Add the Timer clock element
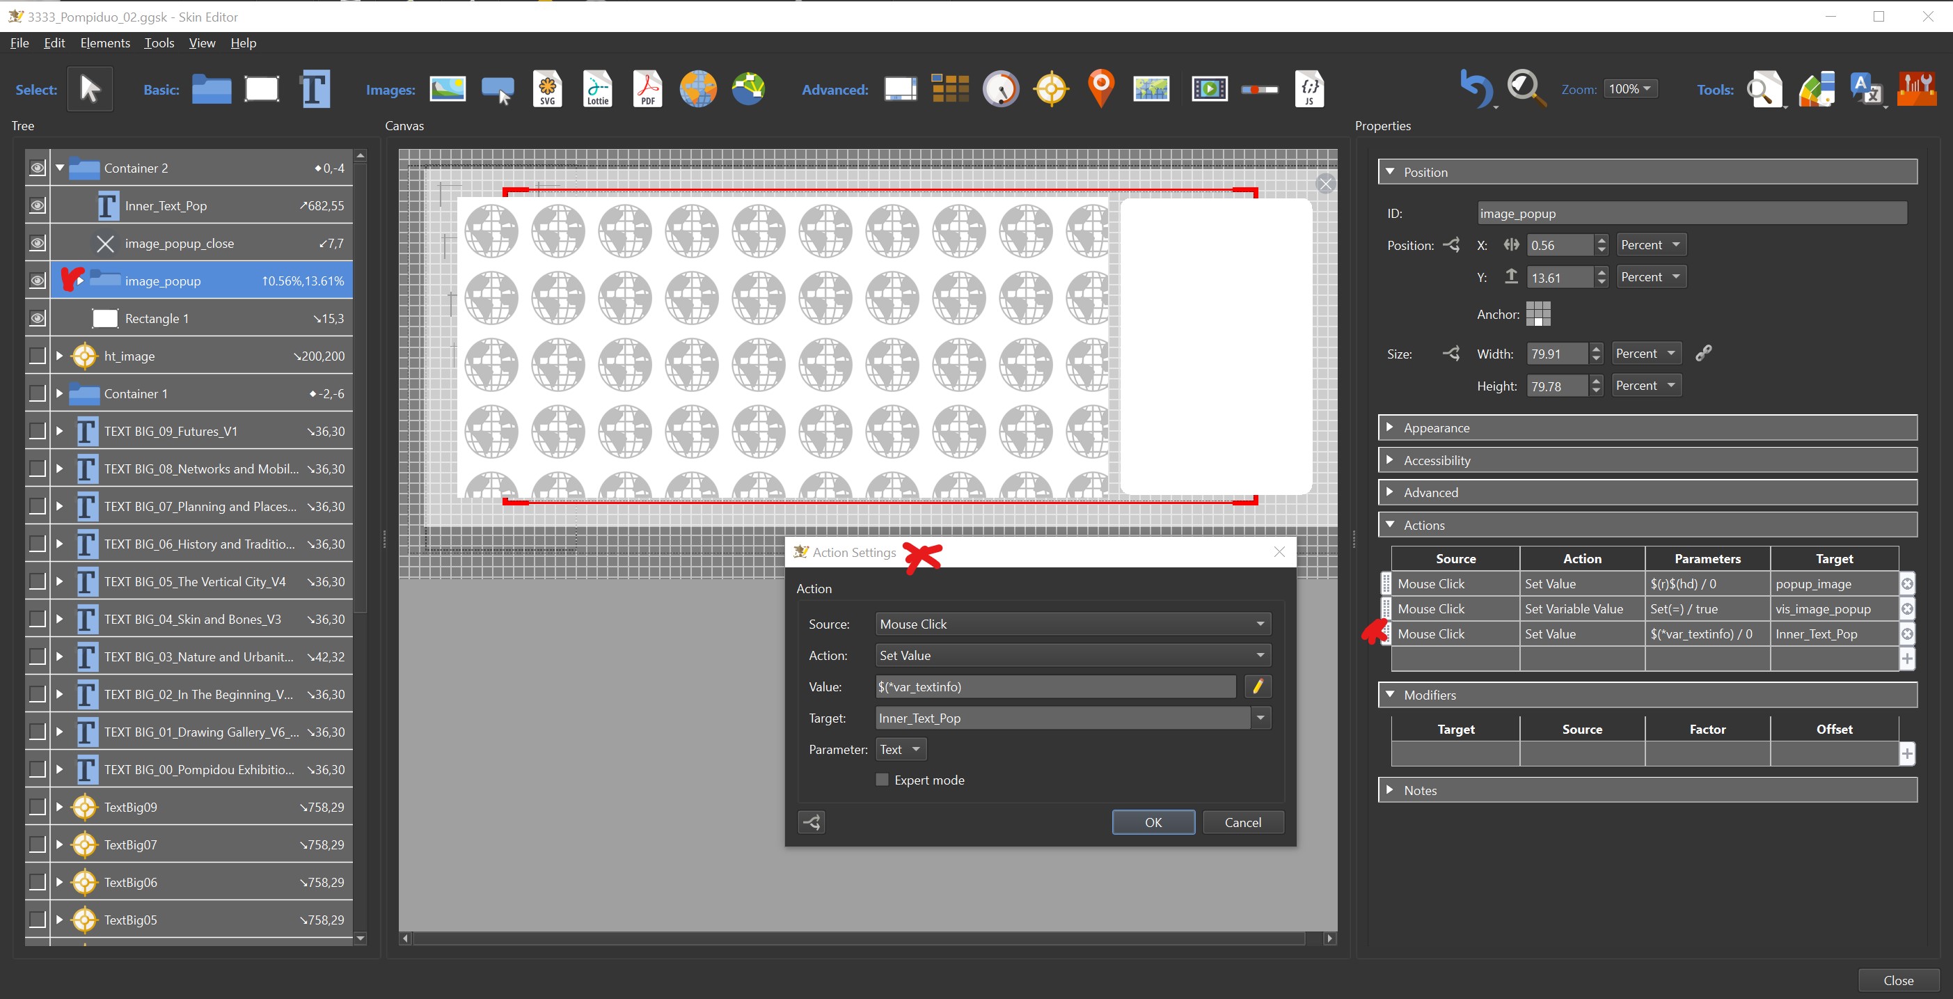The image size is (1953, 999). point(1001,88)
